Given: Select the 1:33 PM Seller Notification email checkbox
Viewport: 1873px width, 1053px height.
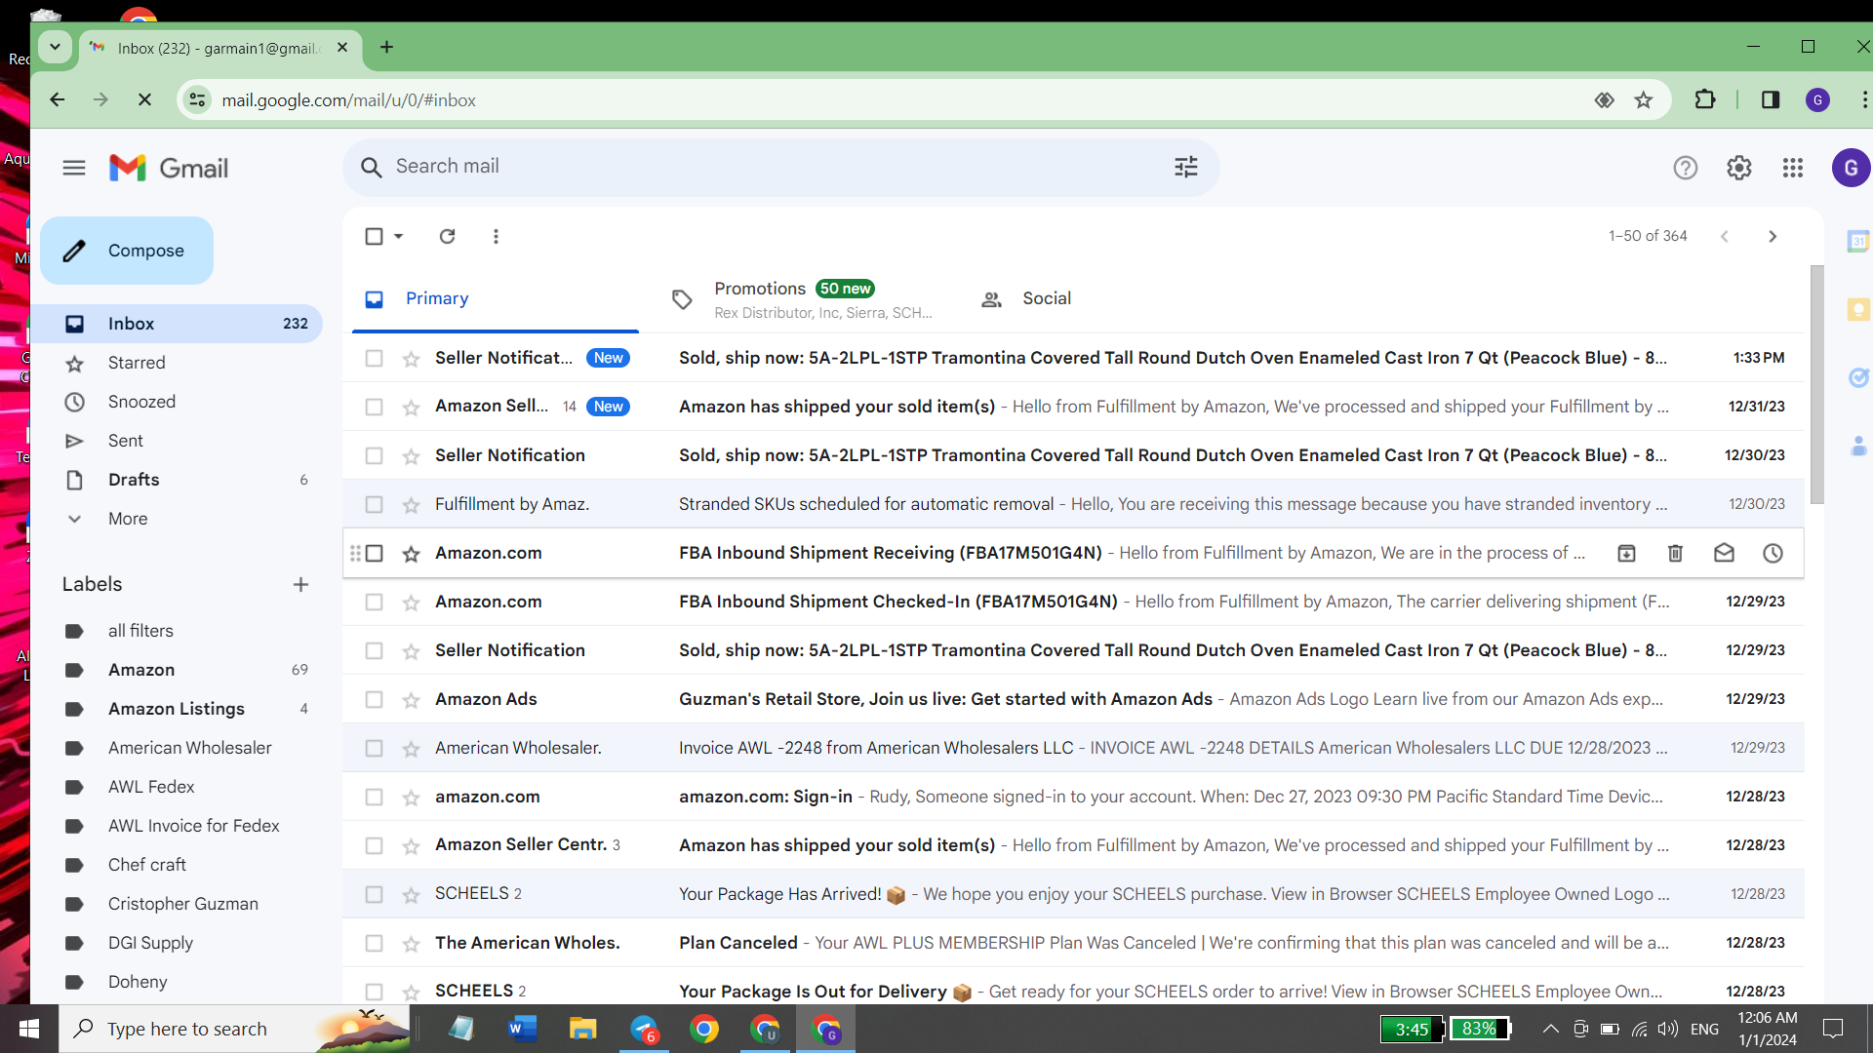Looking at the screenshot, I should 374,358.
